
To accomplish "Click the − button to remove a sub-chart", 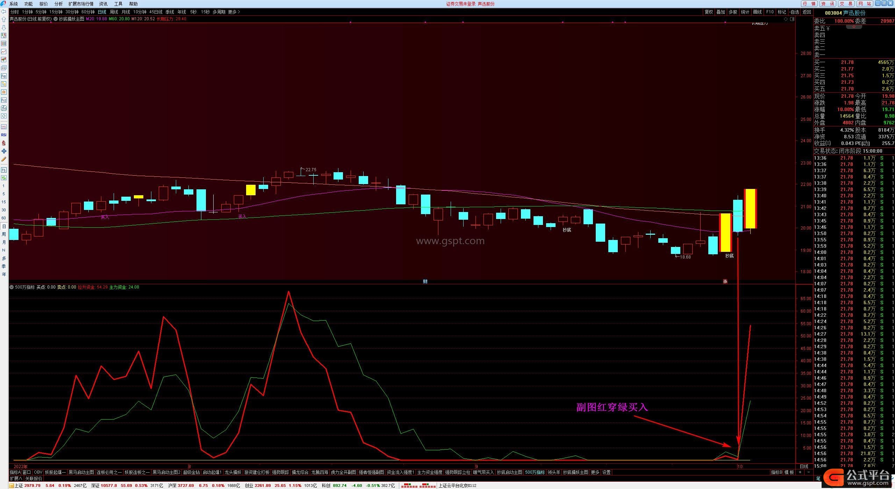I will 808,472.
